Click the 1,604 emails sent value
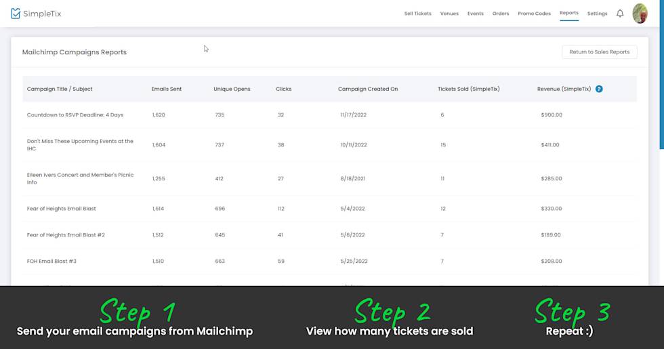The image size is (664, 349). (159, 145)
